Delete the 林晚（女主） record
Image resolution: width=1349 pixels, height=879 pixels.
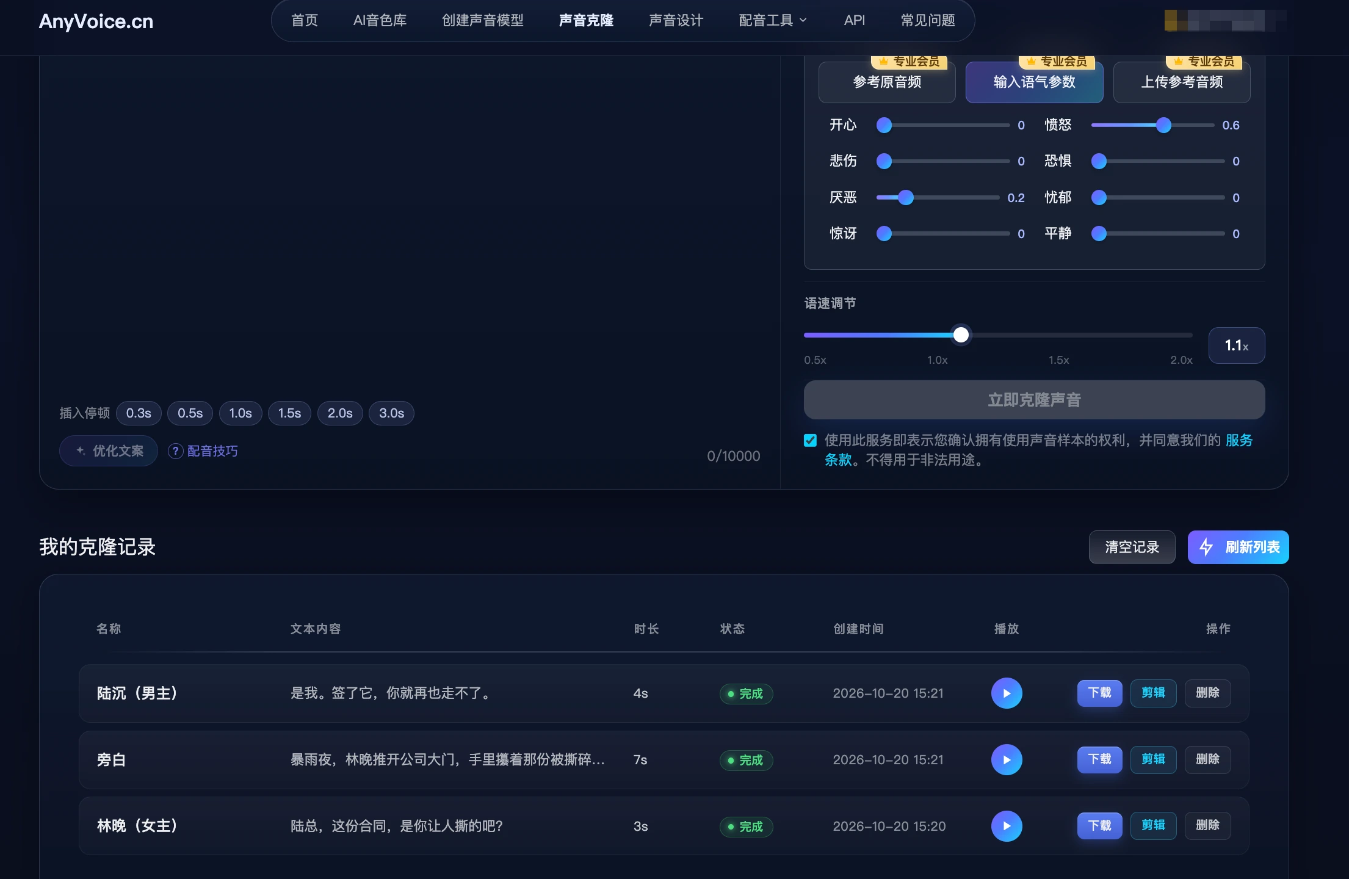pos(1207,826)
